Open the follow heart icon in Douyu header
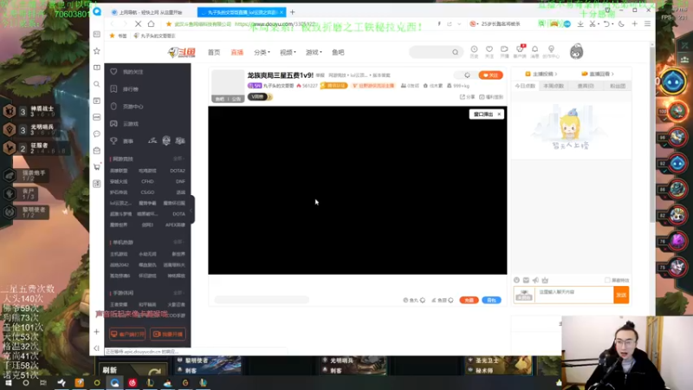Image resolution: width=693 pixels, height=390 pixels. point(489,51)
